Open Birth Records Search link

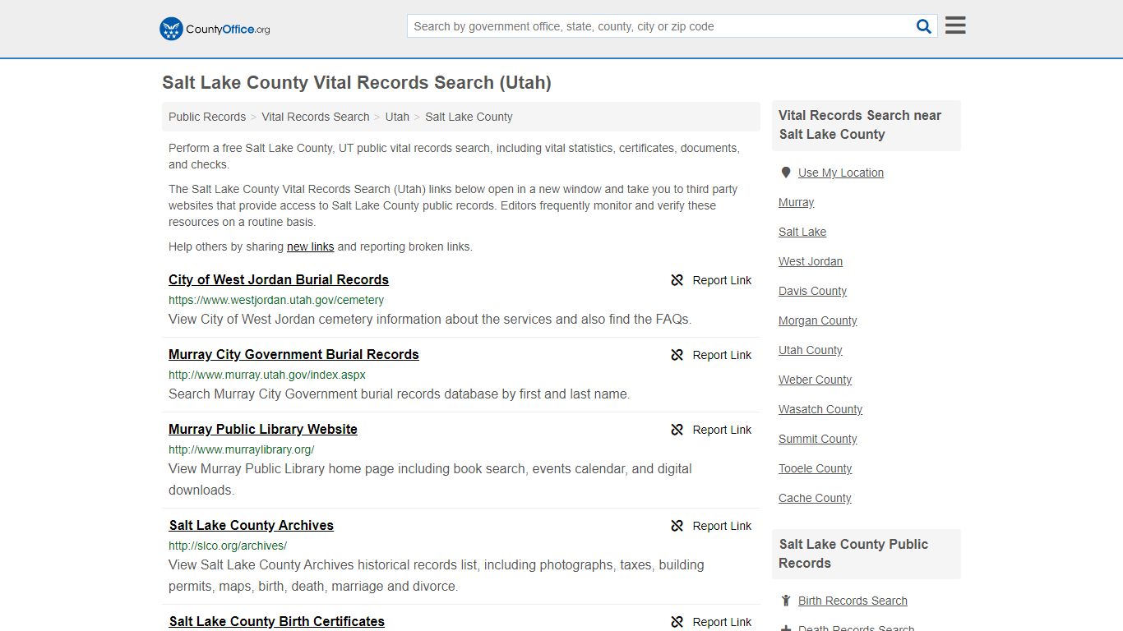pyautogui.click(x=853, y=601)
